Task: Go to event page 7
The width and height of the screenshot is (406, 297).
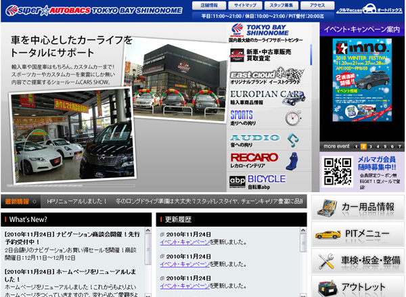Action: click(x=399, y=147)
